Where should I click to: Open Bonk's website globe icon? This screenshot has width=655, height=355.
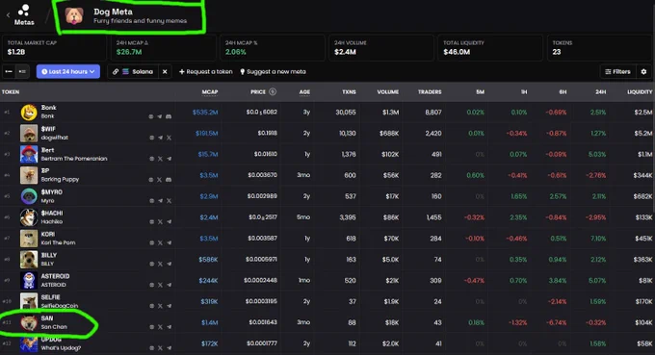click(151, 116)
